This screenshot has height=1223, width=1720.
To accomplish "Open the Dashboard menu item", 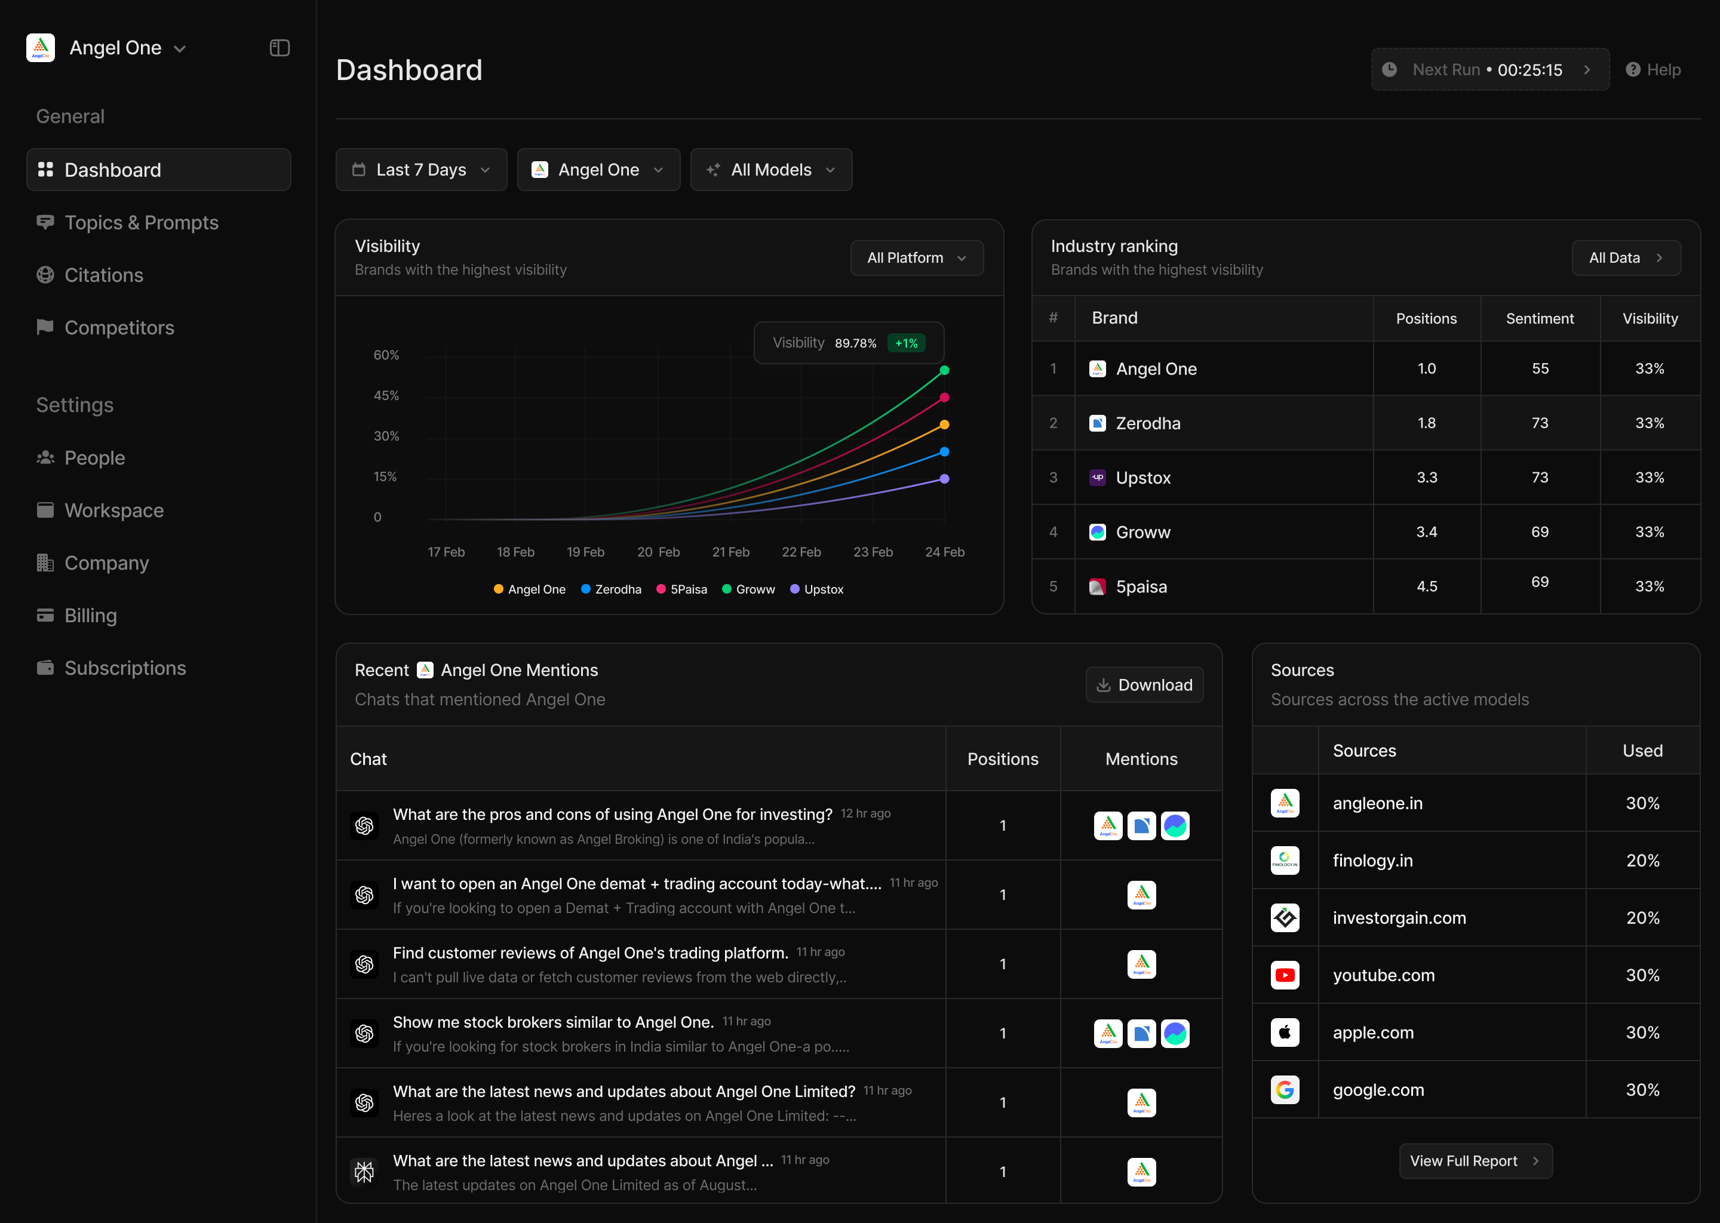I will coord(159,170).
